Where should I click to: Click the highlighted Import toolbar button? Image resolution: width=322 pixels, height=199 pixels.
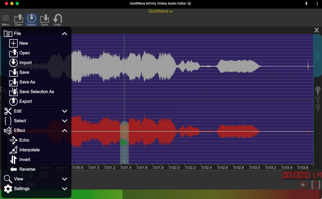tap(31, 20)
